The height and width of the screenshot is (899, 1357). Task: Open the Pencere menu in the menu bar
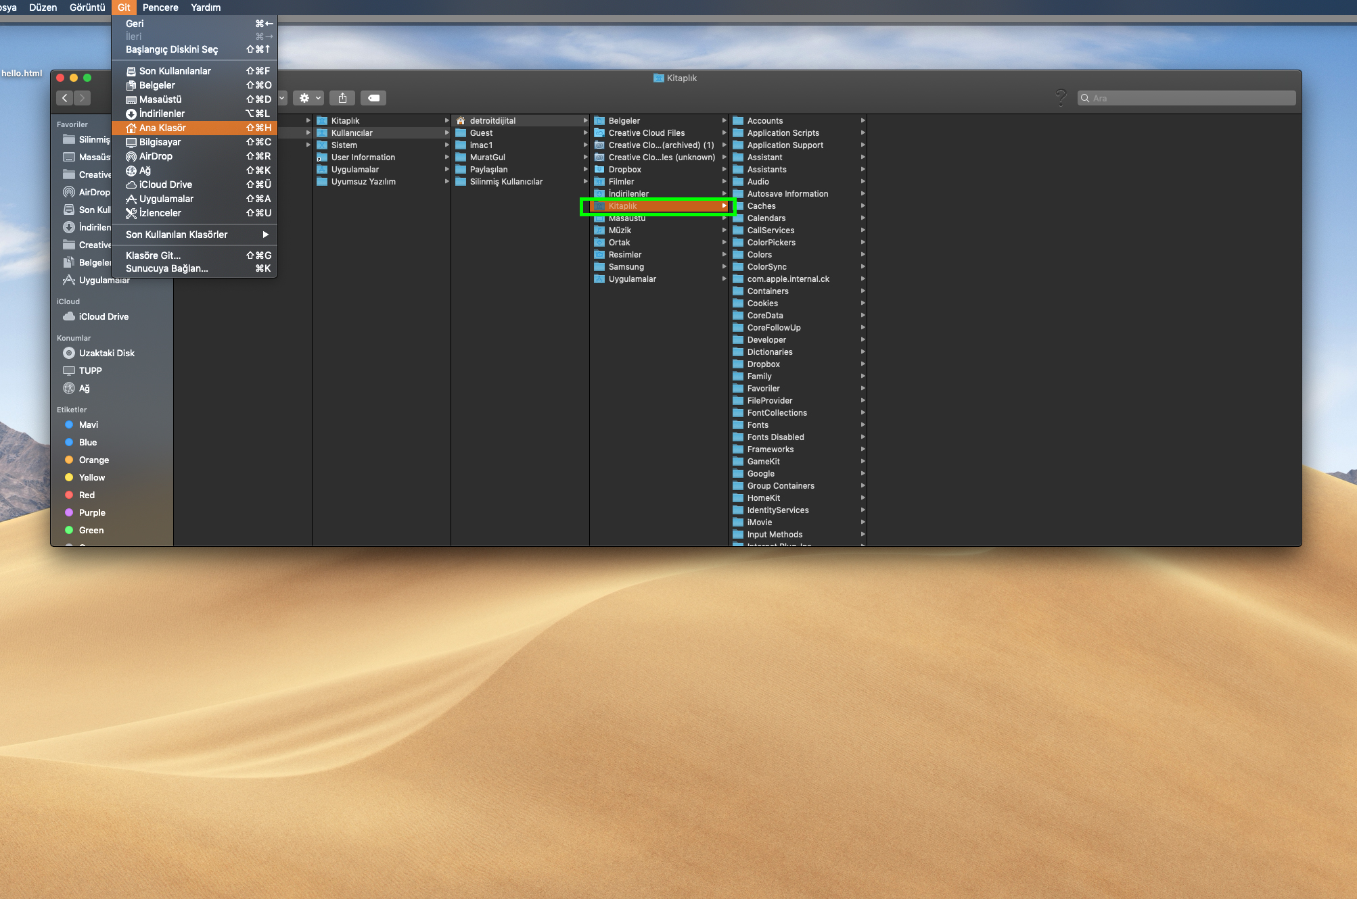tap(160, 7)
